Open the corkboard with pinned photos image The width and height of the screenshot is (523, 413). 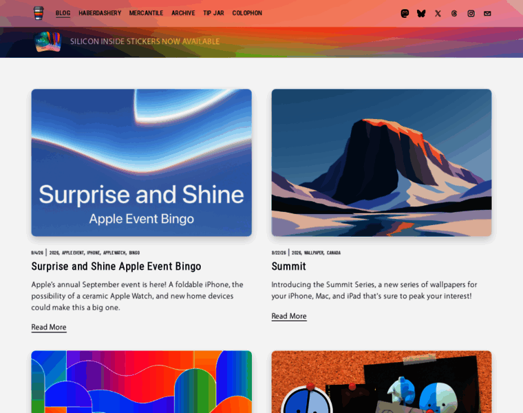coord(381,381)
